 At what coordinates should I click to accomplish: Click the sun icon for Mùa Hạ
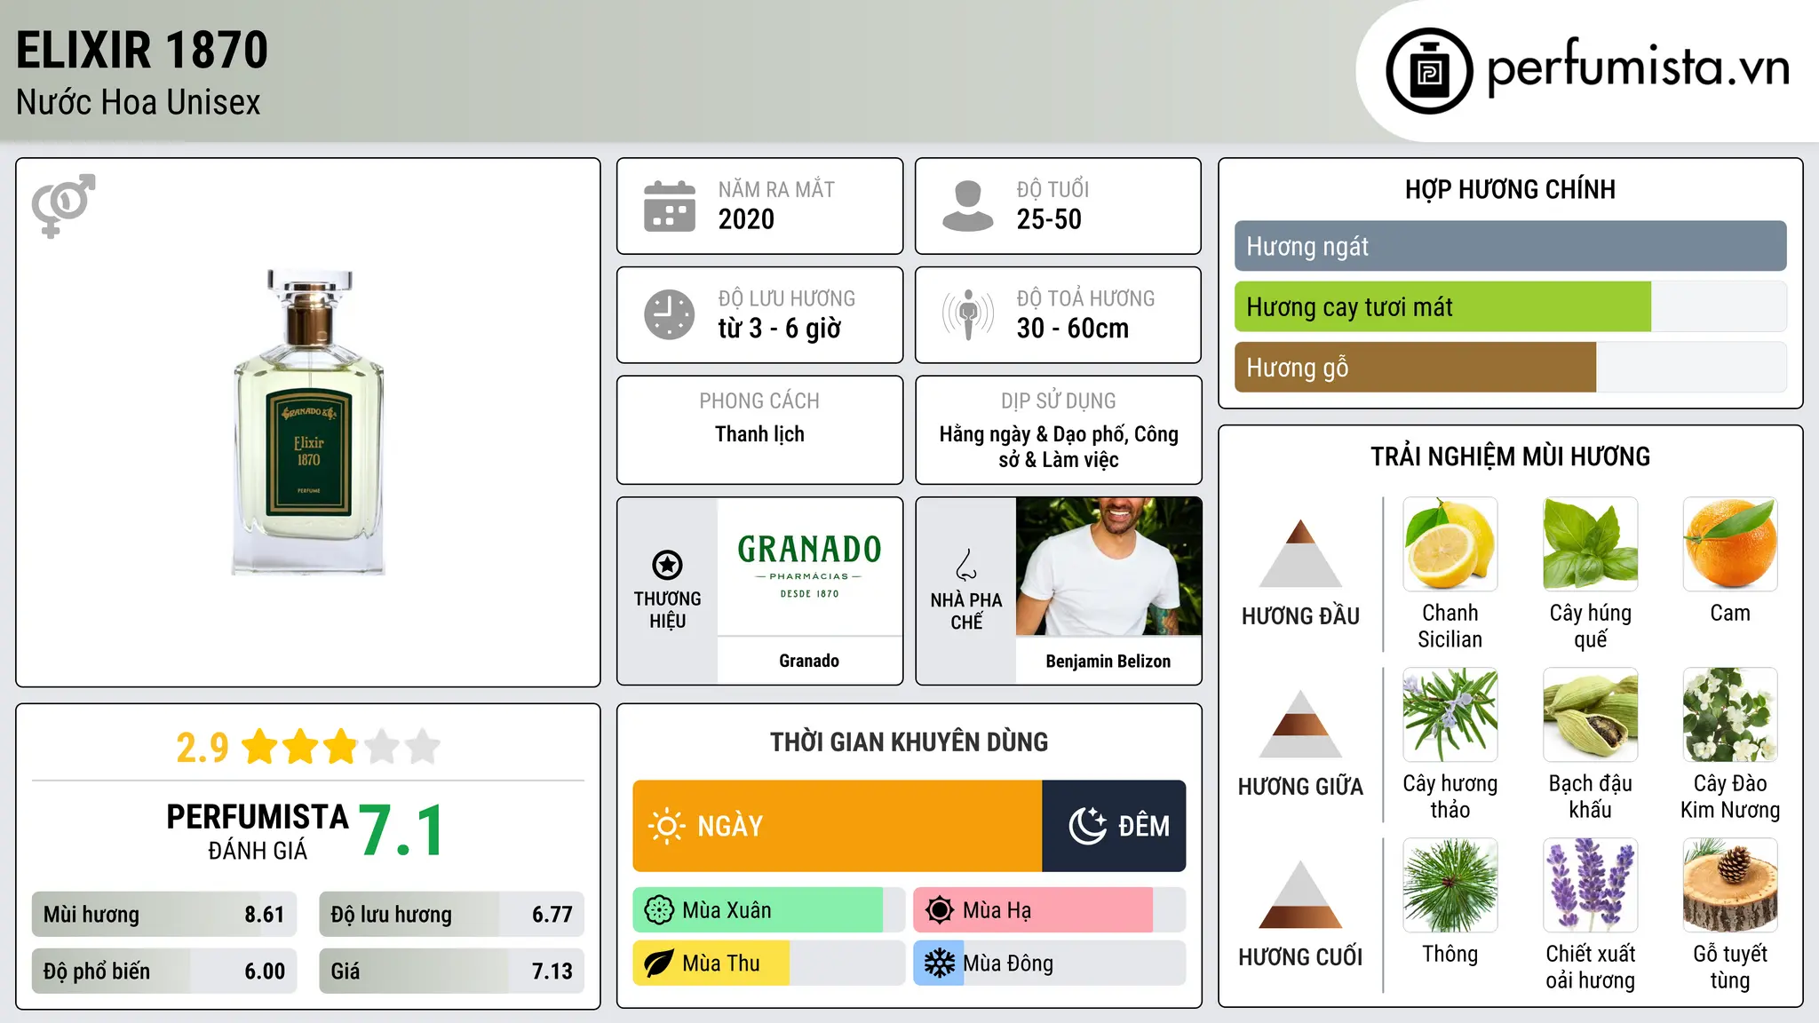click(940, 910)
